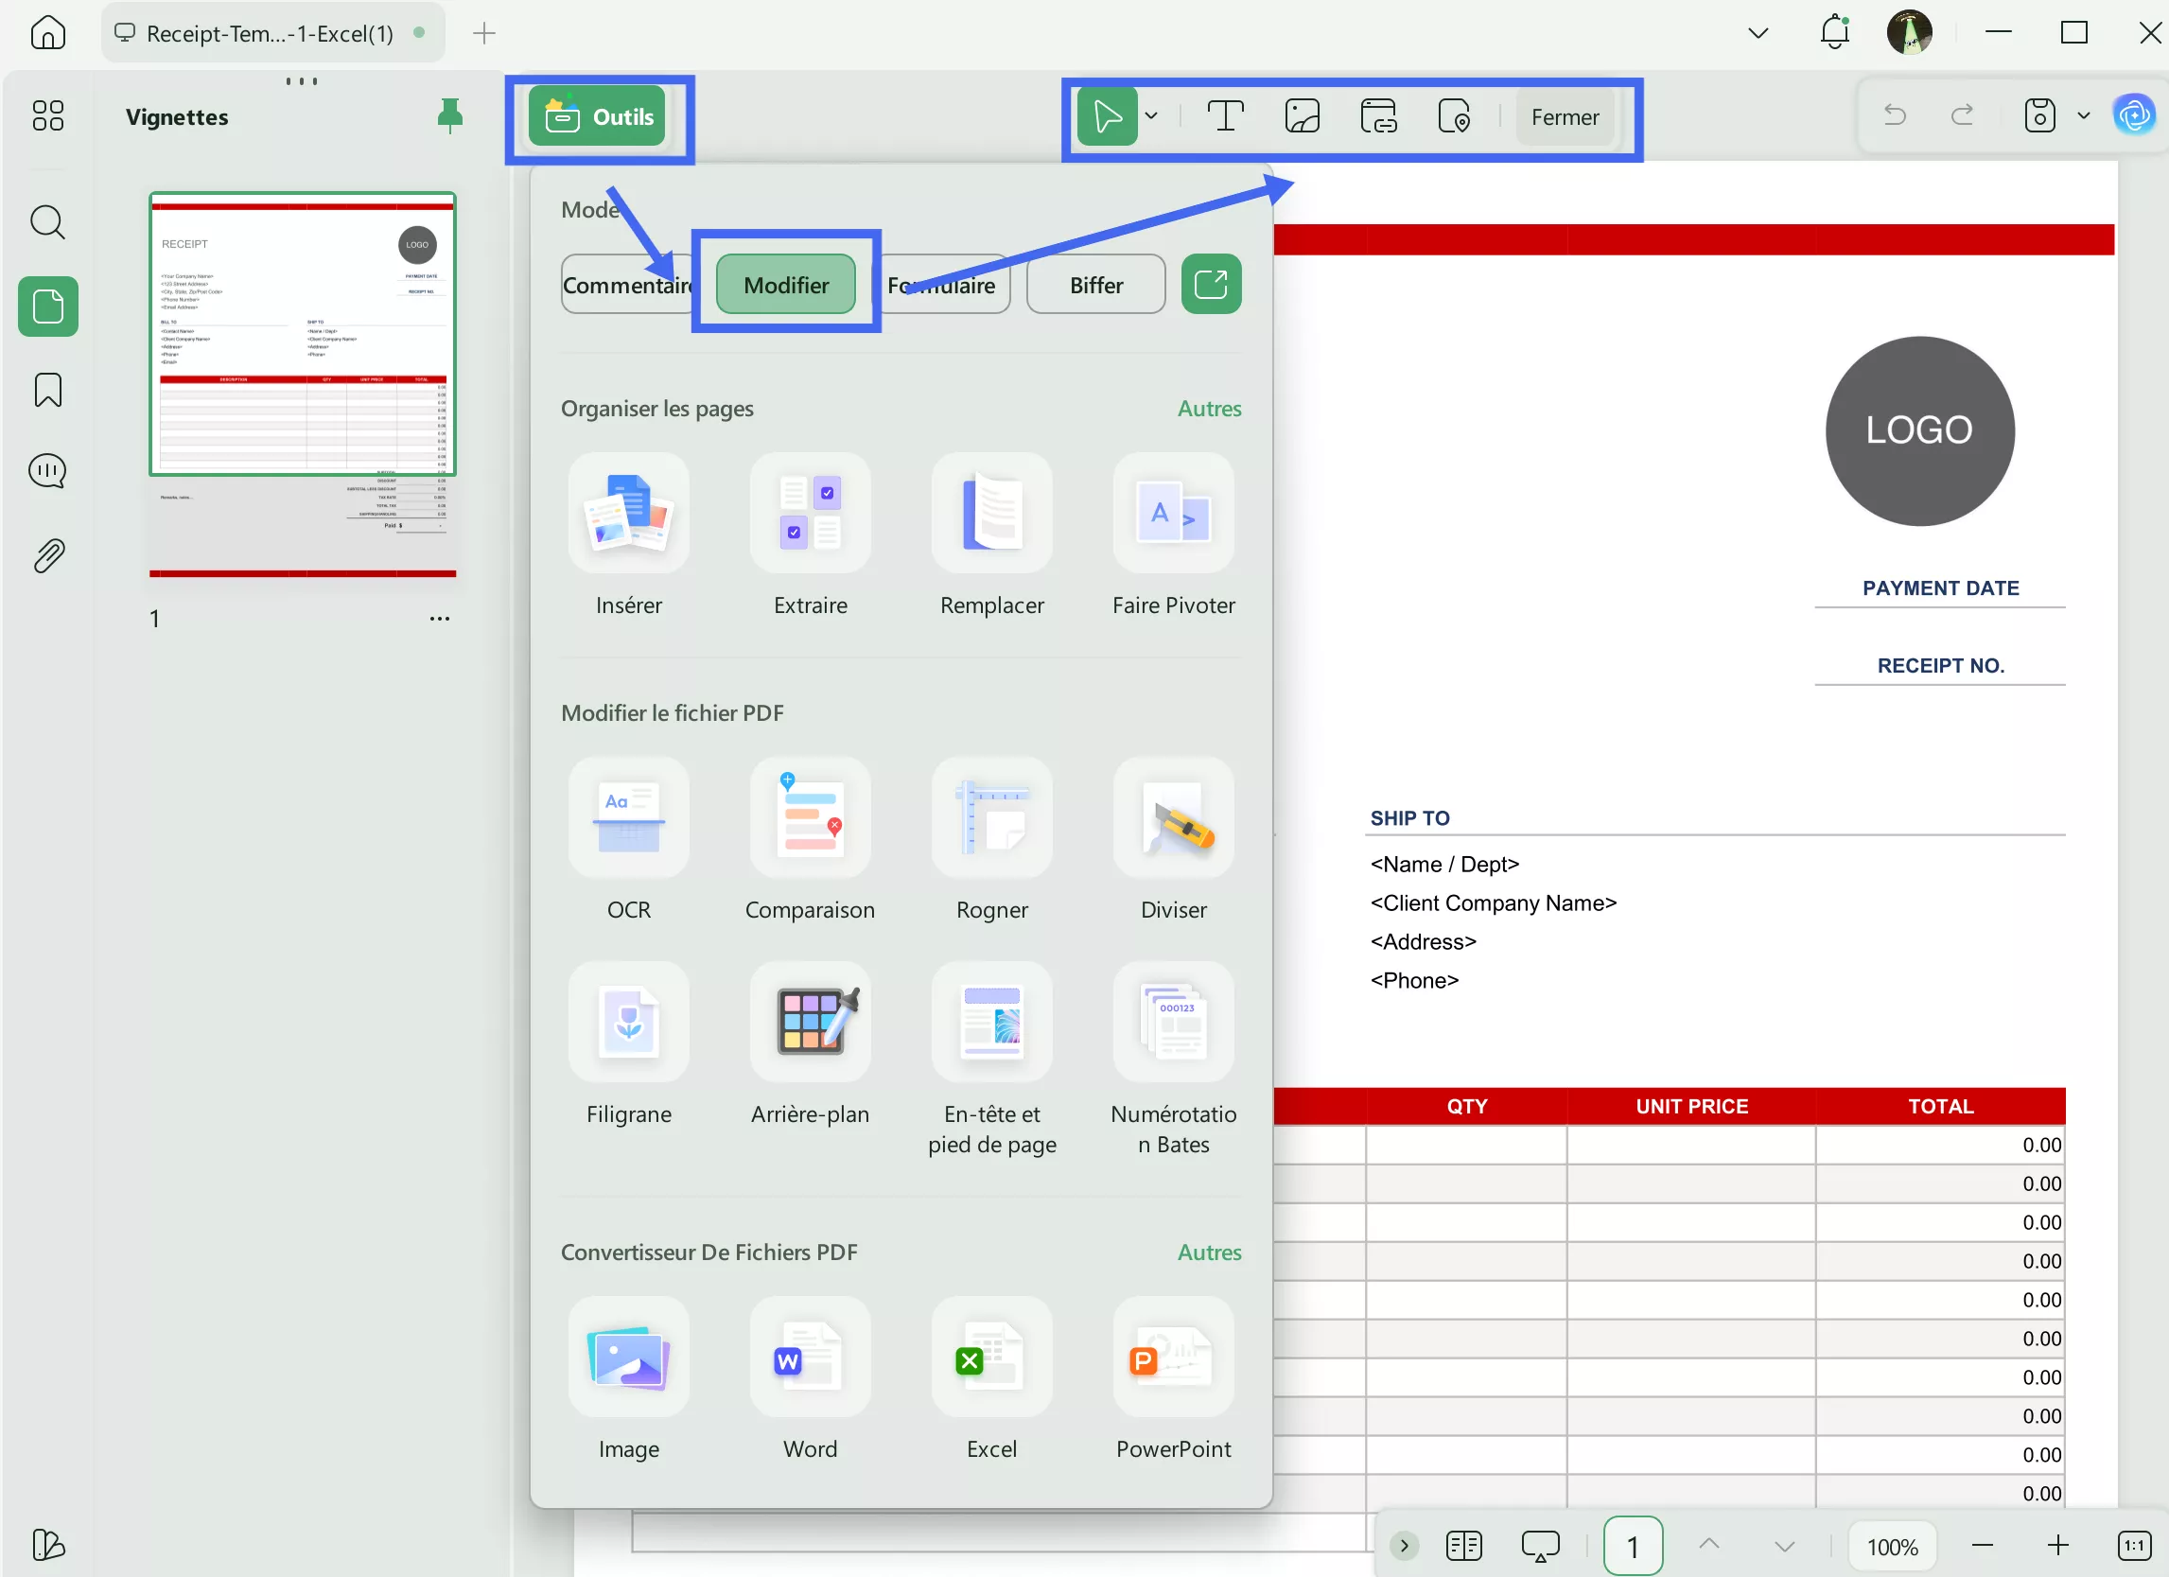
Task: Toggle the Vignettes panel pin
Action: [x=449, y=115]
